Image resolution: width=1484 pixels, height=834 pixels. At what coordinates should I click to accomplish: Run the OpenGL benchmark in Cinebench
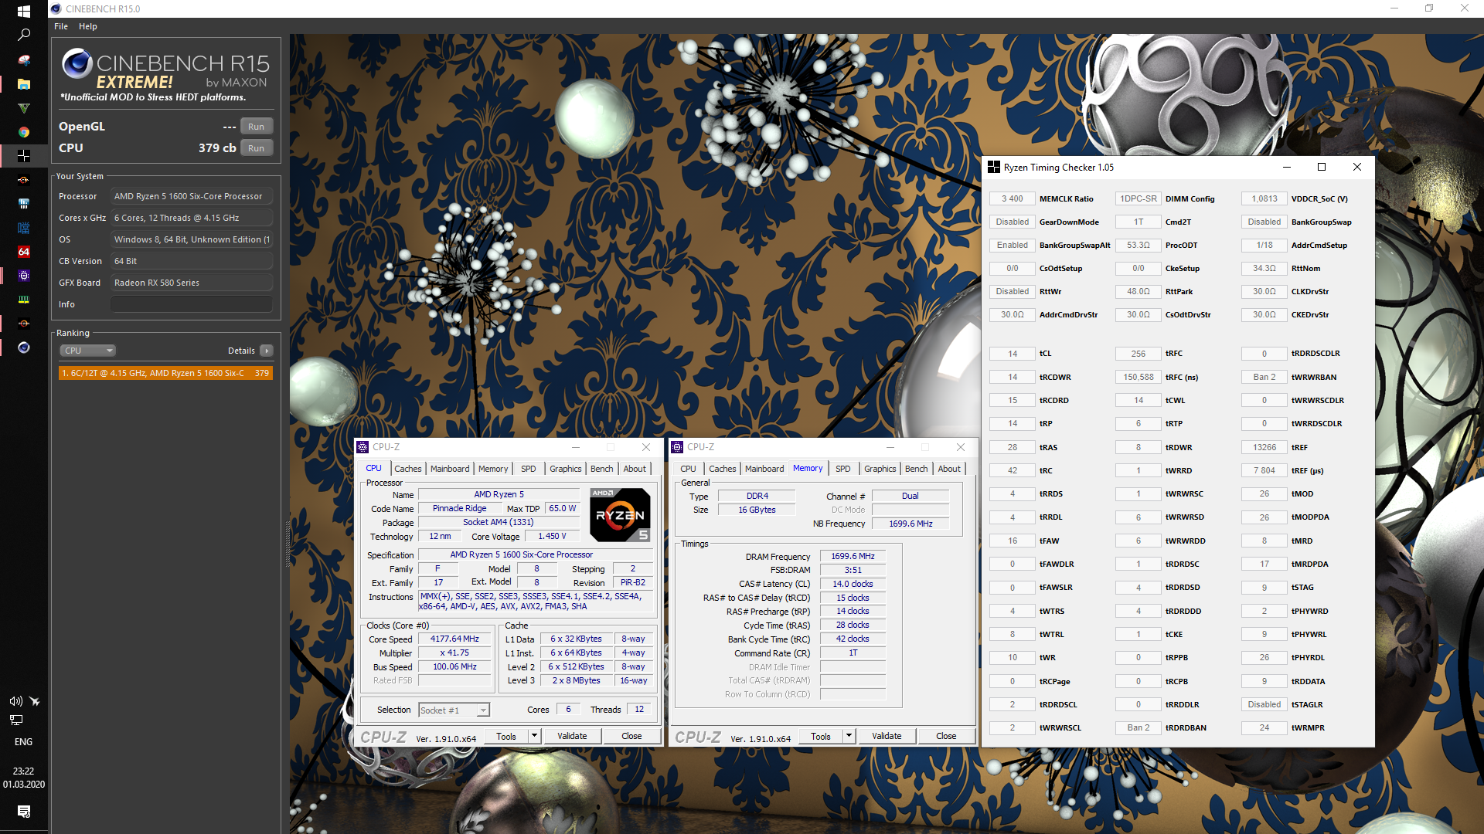pos(257,127)
